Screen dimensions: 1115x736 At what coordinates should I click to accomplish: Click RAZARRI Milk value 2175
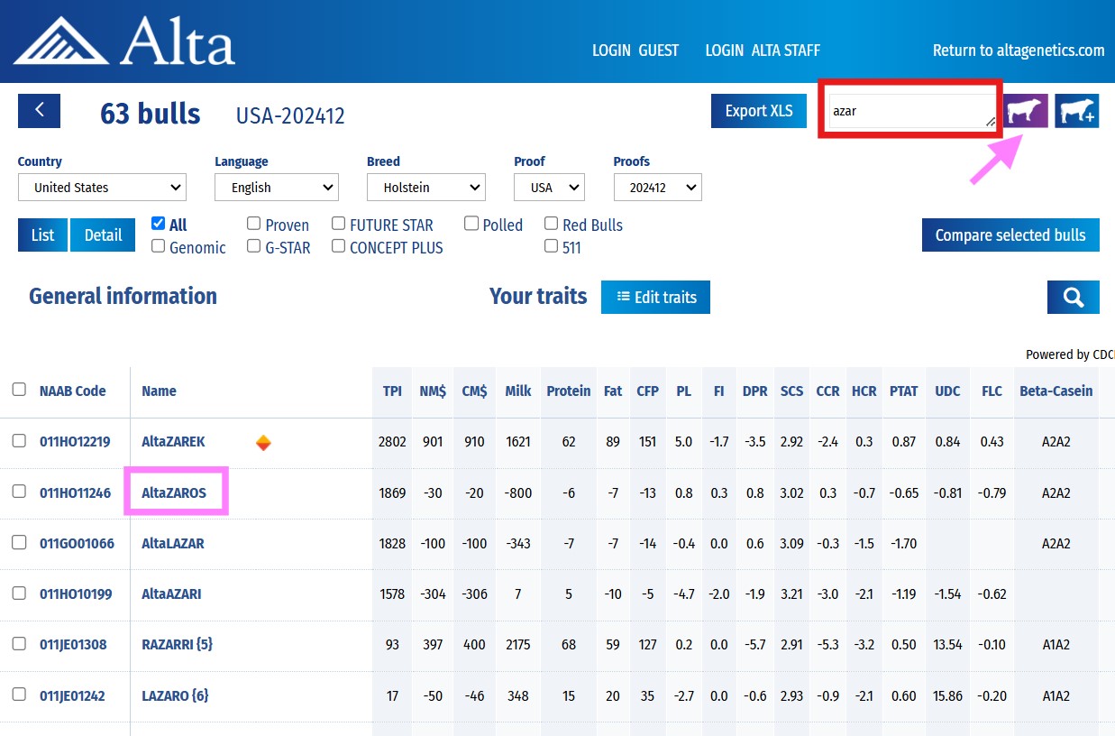point(518,645)
